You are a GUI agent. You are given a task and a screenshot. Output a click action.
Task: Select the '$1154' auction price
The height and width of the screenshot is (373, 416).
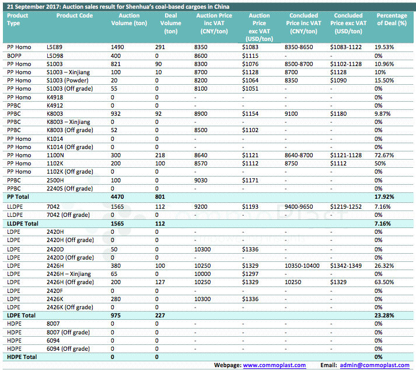pyautogui.click(x=250, y=114)
